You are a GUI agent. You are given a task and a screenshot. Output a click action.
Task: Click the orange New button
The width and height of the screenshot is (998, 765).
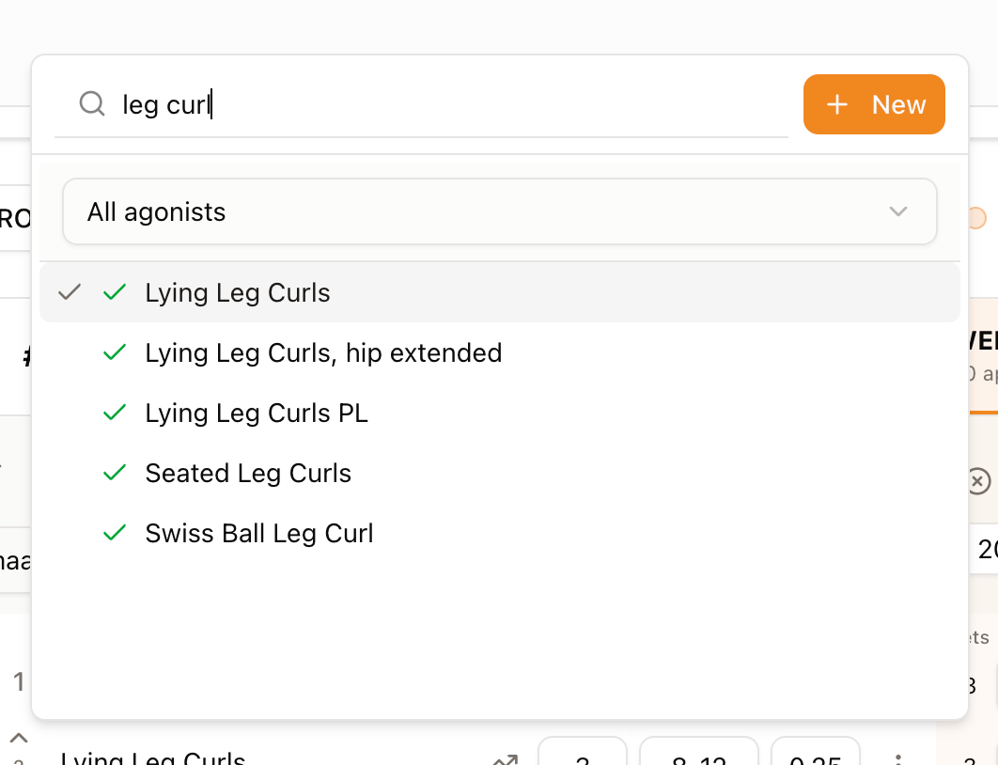pyautogui.click(x=874, y=104)
